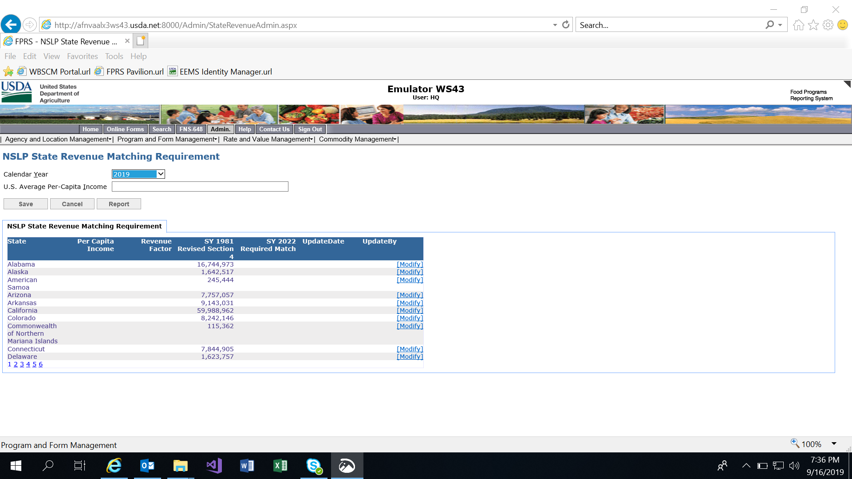Screen dimensions: 852x479
Task: Open the browser settings gear icon
Action: point(828,25)
